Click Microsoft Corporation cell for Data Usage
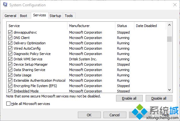 click(85, 75)
